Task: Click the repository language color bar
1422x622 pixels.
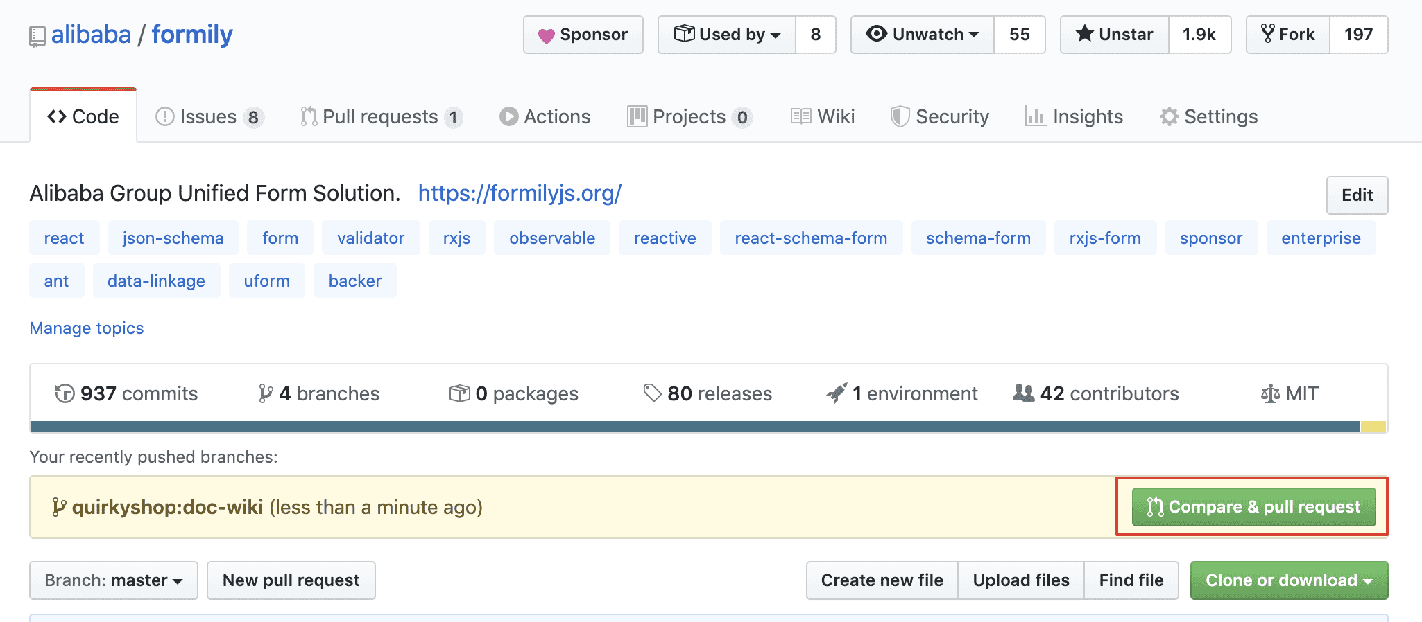Action: (694, 427)
